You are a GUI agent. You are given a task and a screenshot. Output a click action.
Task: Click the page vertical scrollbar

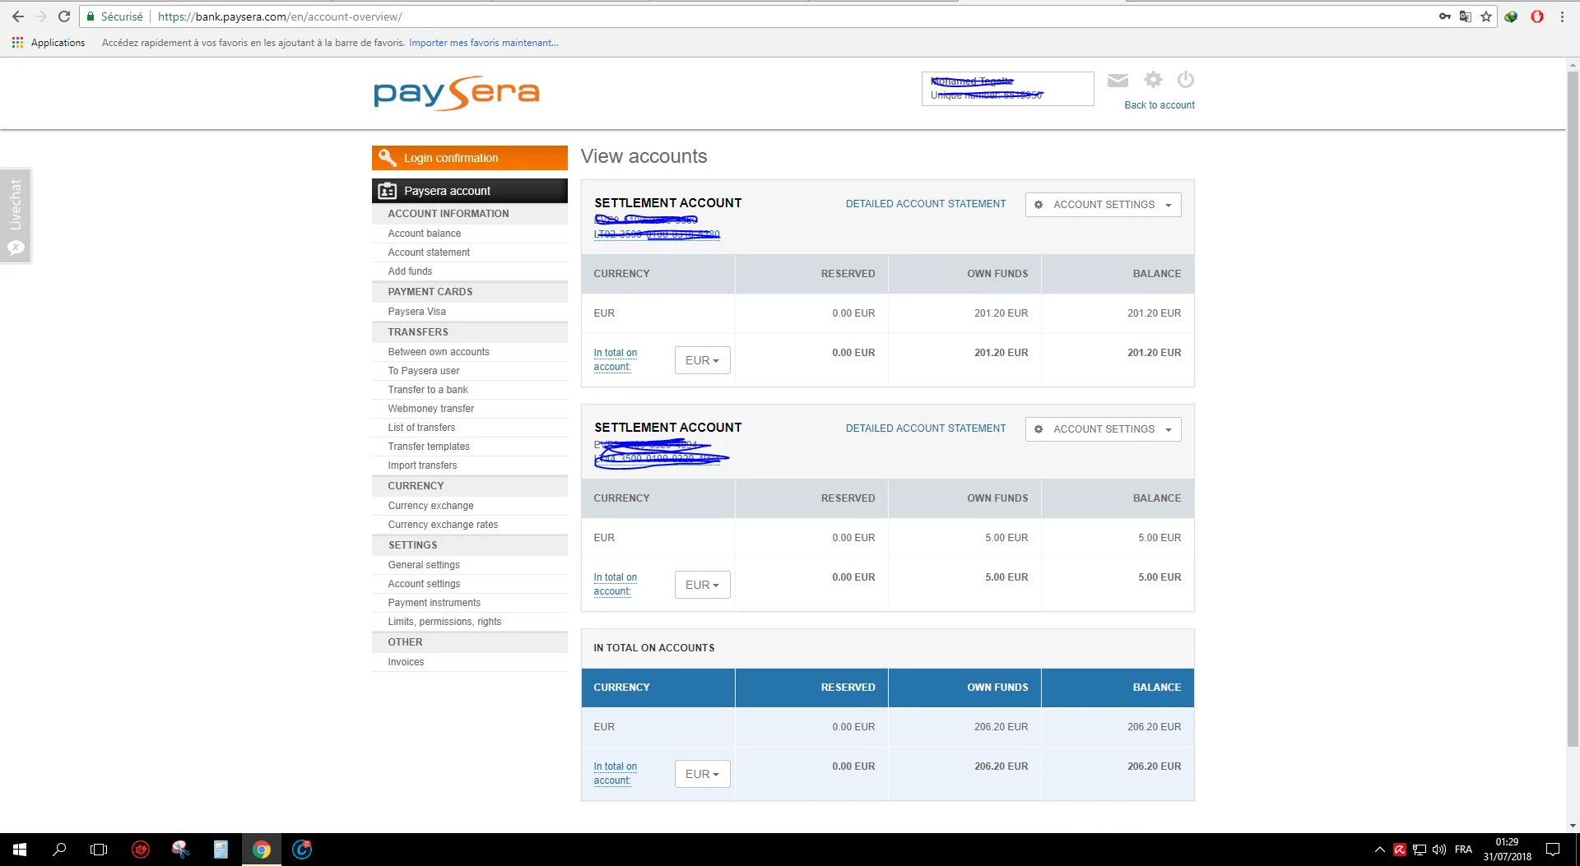(x=1573, y=411)
